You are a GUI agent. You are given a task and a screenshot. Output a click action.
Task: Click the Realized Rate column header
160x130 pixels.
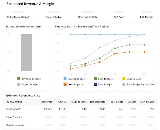[98, 102]
